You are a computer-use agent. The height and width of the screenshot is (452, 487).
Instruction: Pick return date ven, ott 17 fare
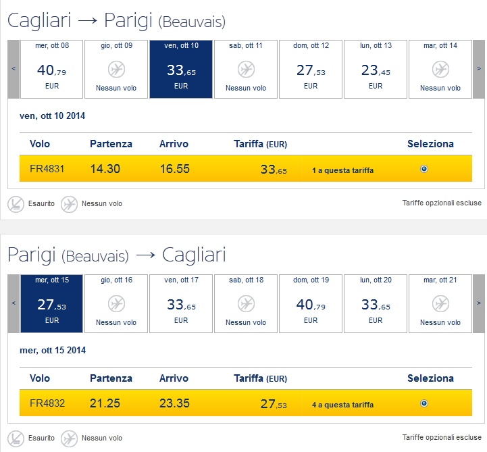(181, 305)
